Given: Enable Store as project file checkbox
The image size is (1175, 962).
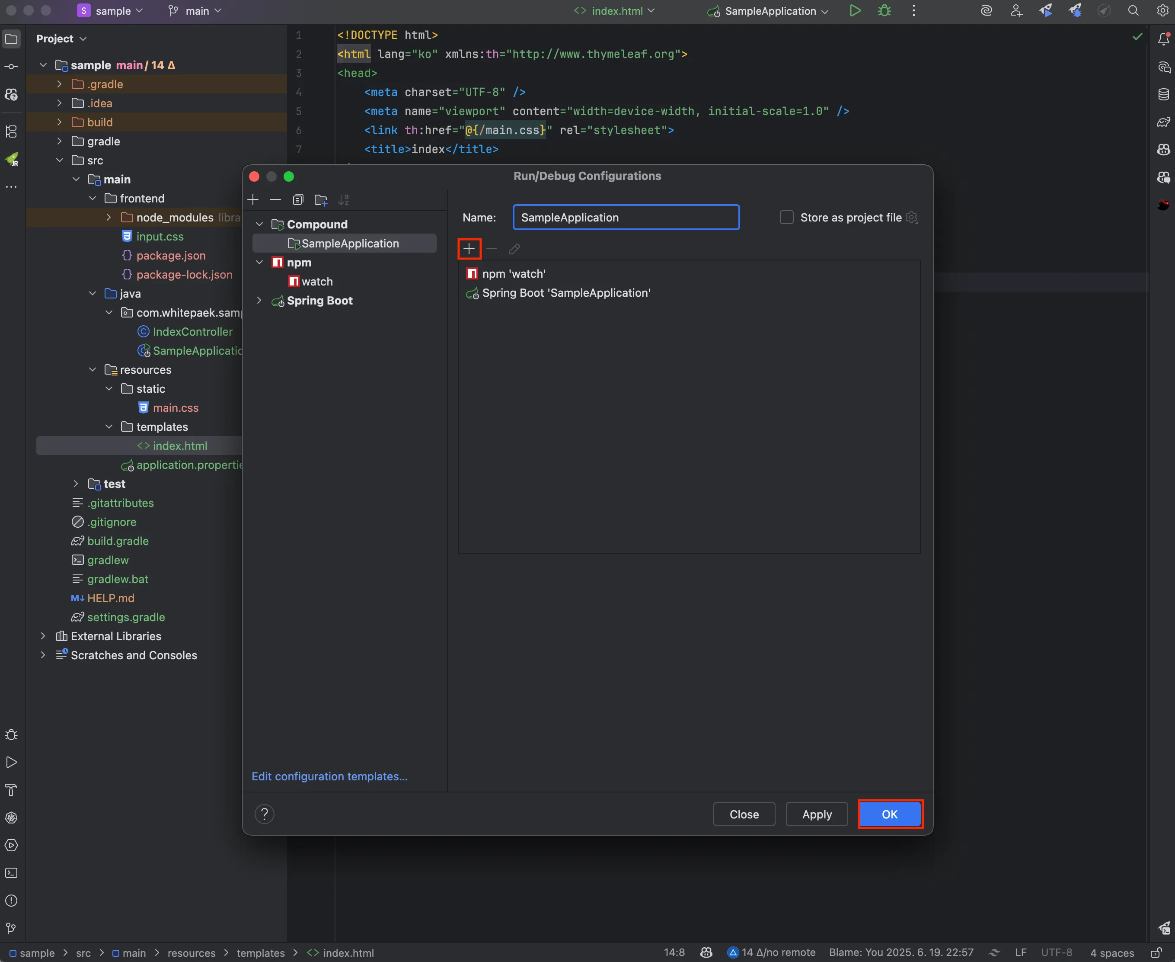Looking at the screenshot, I should click(786, 217).
